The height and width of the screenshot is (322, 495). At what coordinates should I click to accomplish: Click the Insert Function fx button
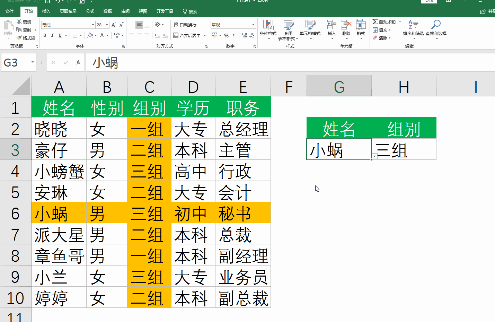78,62
